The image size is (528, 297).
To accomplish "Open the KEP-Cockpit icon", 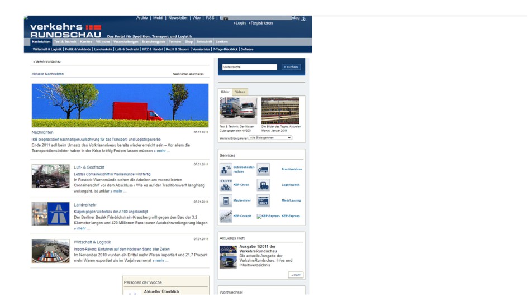I will [226, 216].
